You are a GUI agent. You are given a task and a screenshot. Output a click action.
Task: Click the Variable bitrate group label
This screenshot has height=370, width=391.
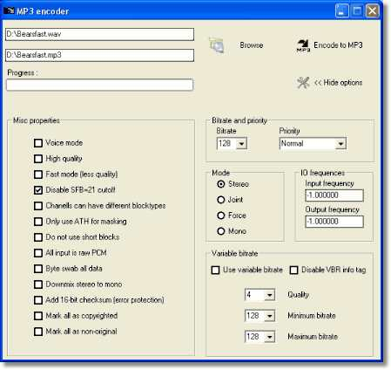(234, 254)
